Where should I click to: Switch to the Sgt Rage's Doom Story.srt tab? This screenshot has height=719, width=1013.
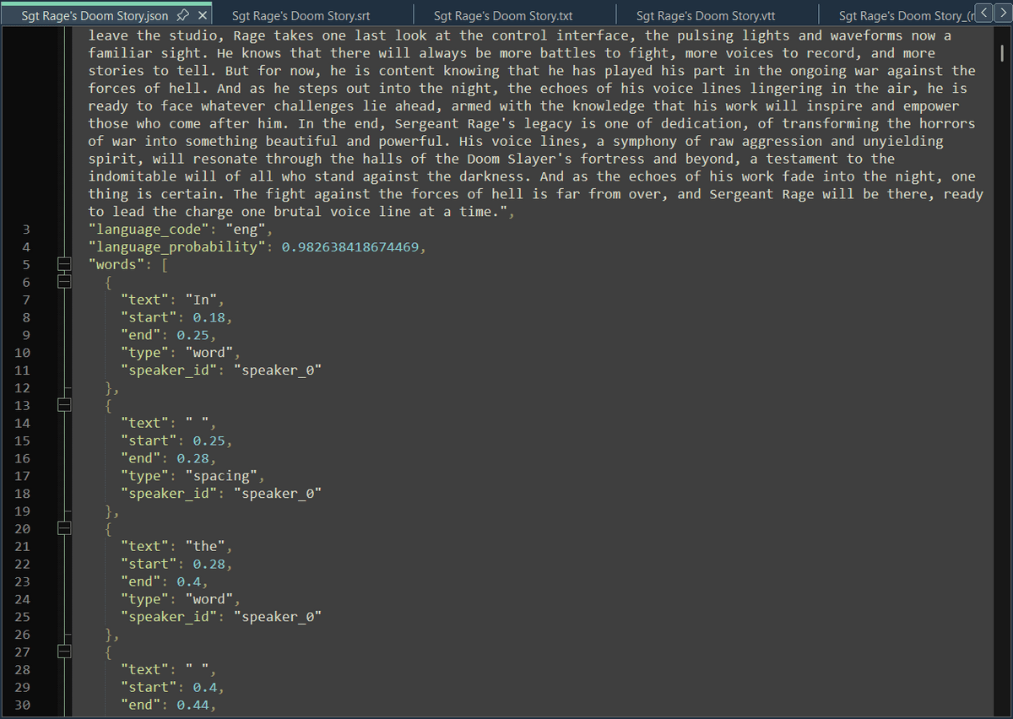coord(311,15)
